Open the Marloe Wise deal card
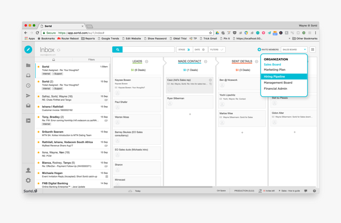The height and width of the screenshot is (223, 341). (241, 118)
